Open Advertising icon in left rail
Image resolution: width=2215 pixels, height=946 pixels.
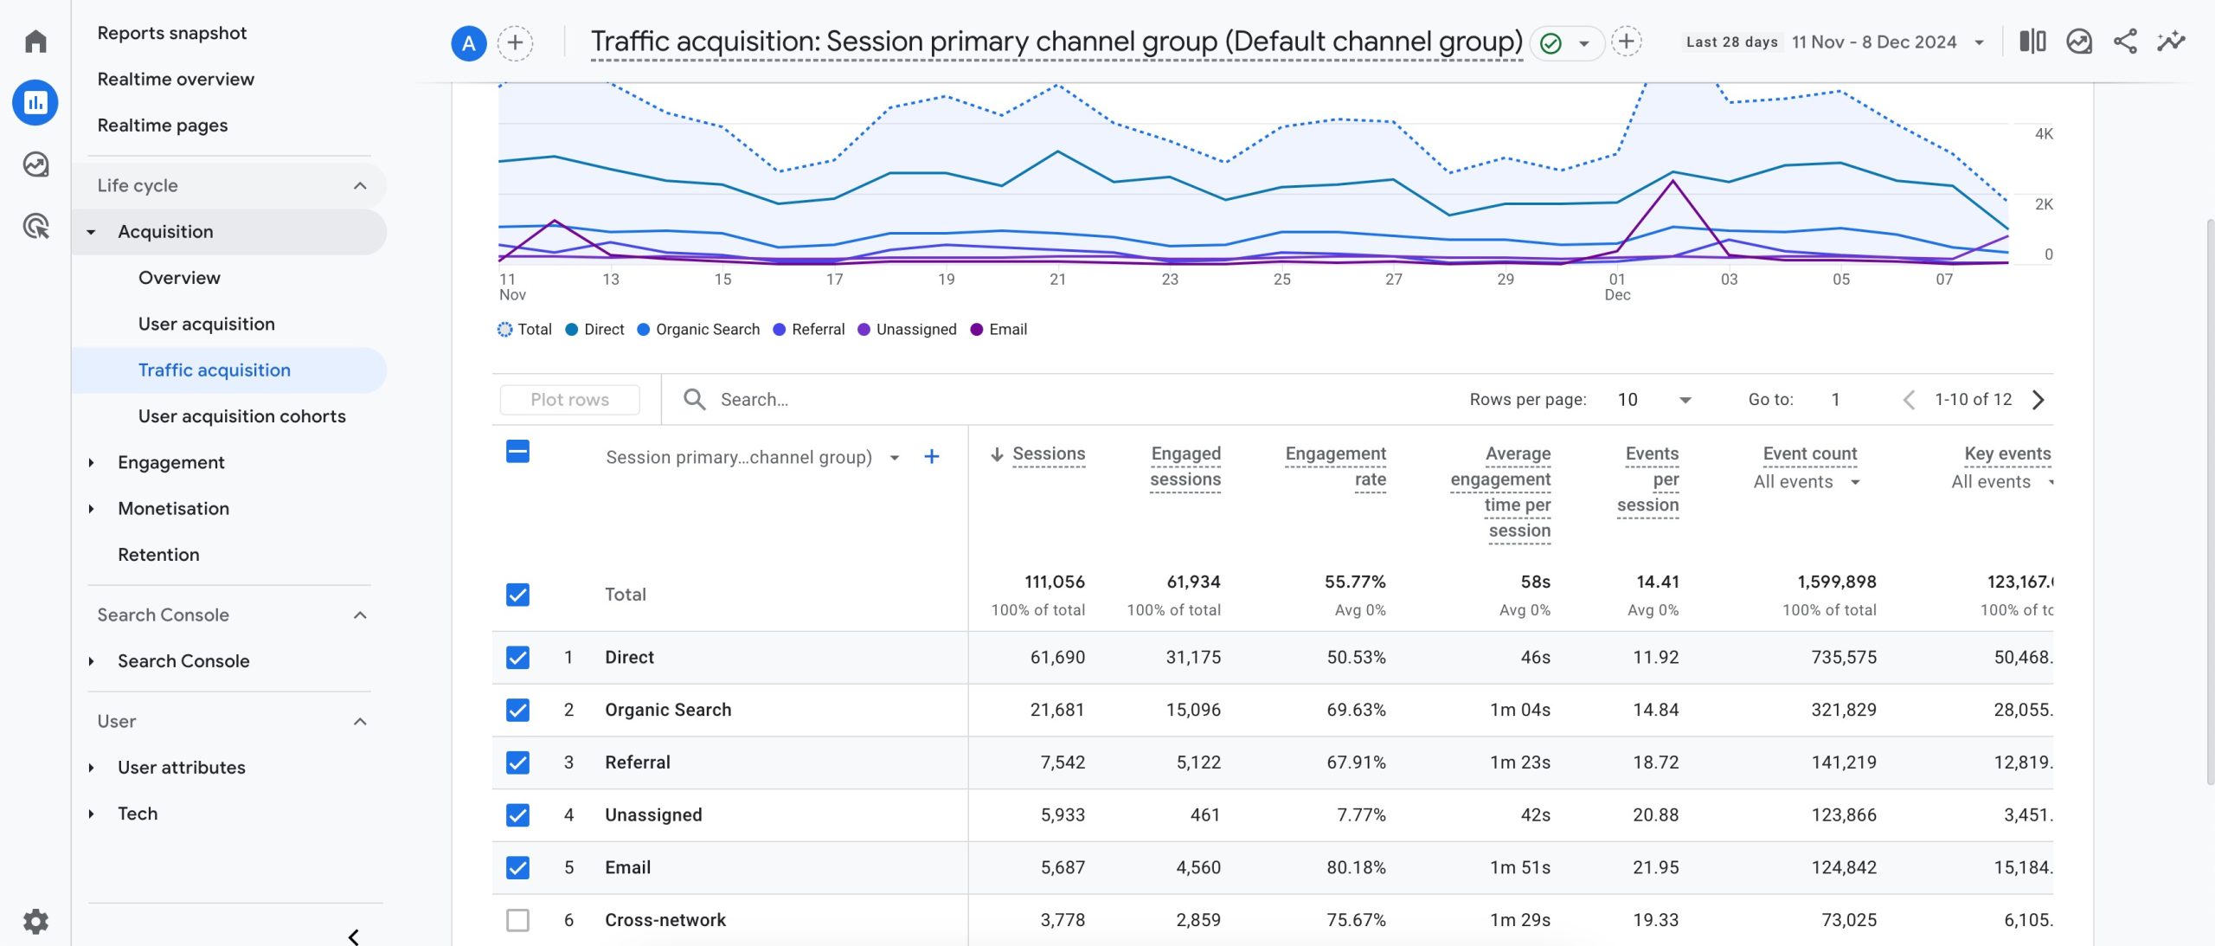click(35, 227)
